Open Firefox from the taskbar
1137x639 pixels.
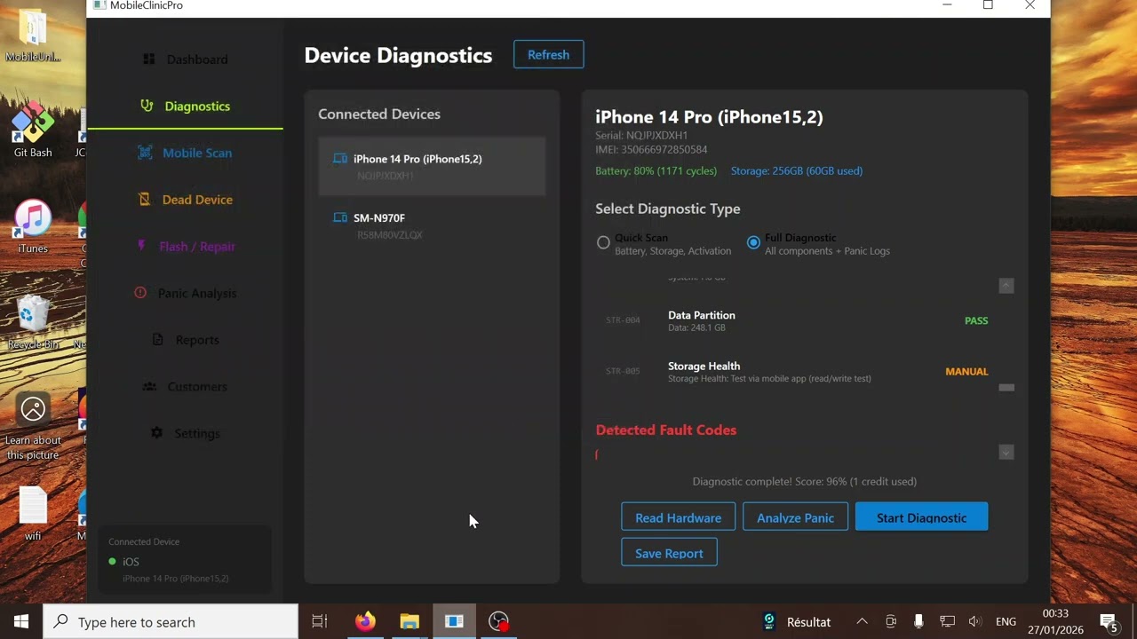pos(365,621)
